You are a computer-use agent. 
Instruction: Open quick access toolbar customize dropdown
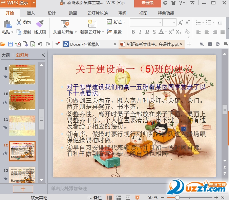(58, 44)
